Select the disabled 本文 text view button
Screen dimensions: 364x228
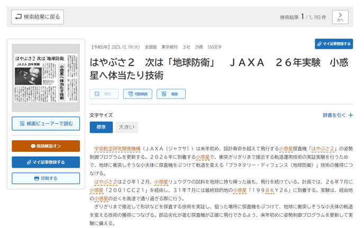coord(104,94)
